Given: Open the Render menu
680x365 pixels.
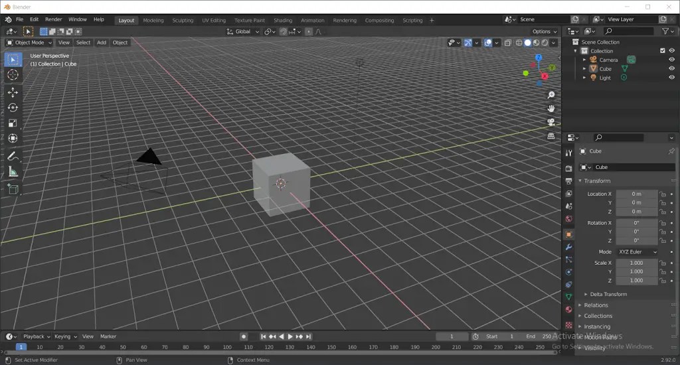Looking at the screenshot, I should [x=53, y=20].
